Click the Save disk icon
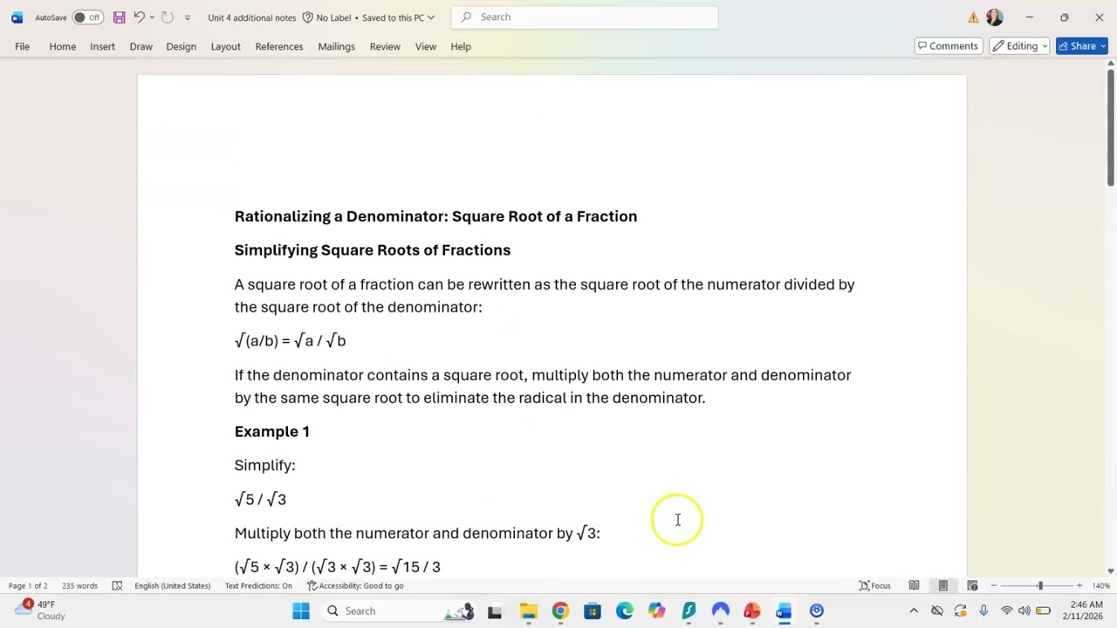 pyautogui.click(x=120, y=17)
